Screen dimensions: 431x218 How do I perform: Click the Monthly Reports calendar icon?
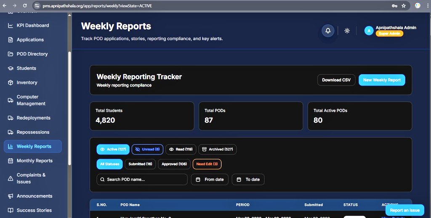tap(11, 161)
